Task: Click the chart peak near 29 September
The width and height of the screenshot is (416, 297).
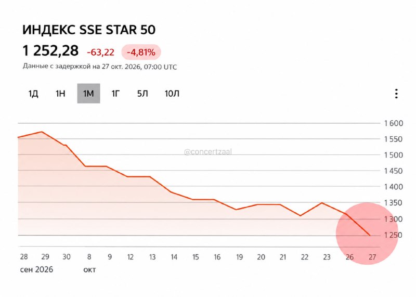Action: point(42,132)
